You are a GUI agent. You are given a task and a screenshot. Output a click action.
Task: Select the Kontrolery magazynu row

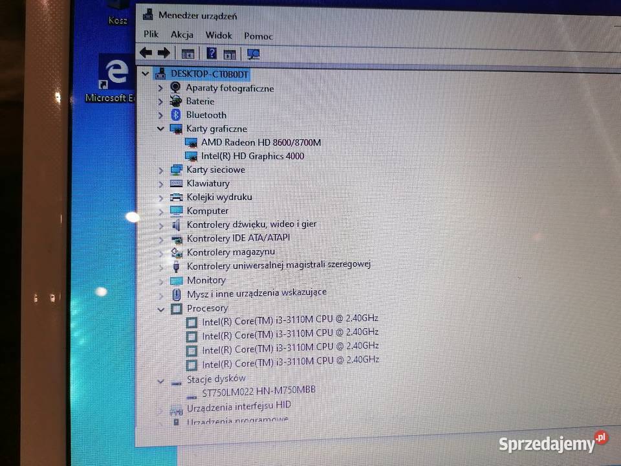click(230, 252)
